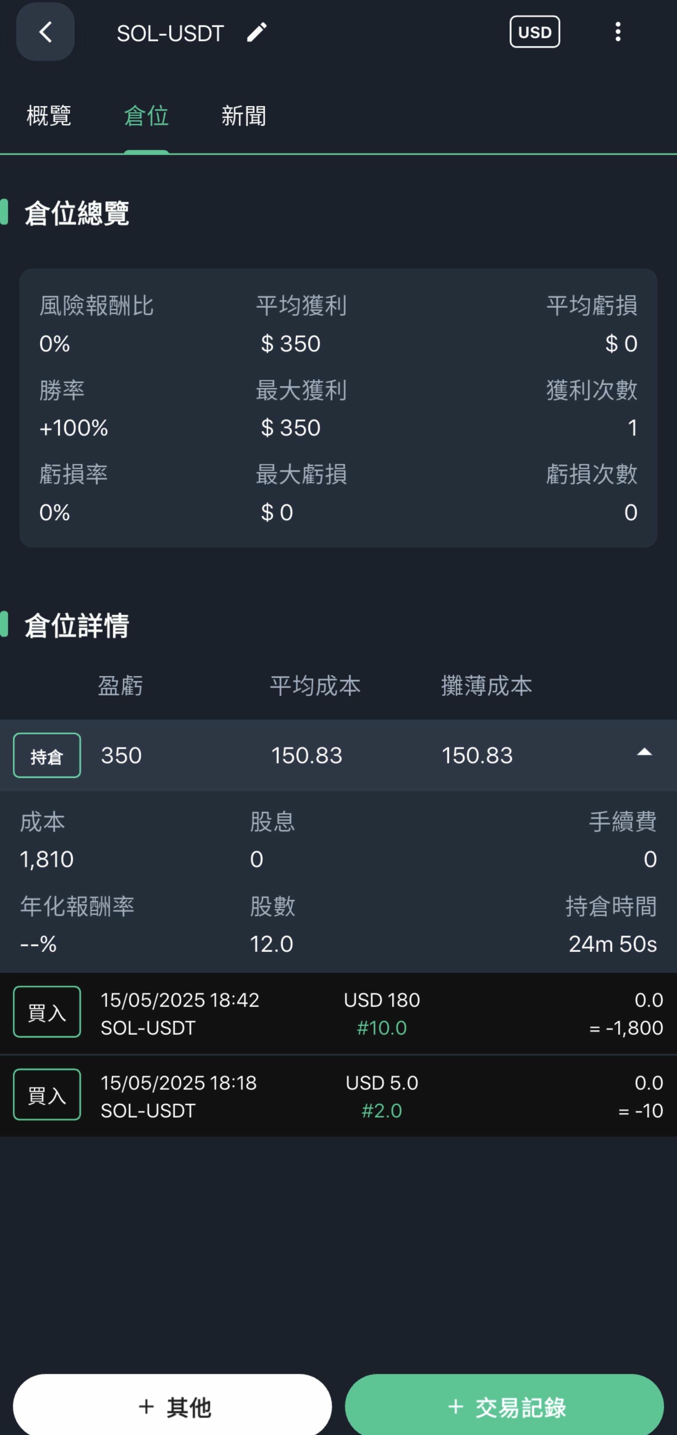Edit SOL-USDT name with pencil icon

pyautogui.click(x=257, y=32)
